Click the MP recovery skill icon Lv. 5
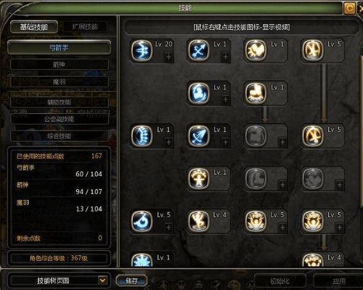This screenshot has height=290, width=363. pos(313,221)
